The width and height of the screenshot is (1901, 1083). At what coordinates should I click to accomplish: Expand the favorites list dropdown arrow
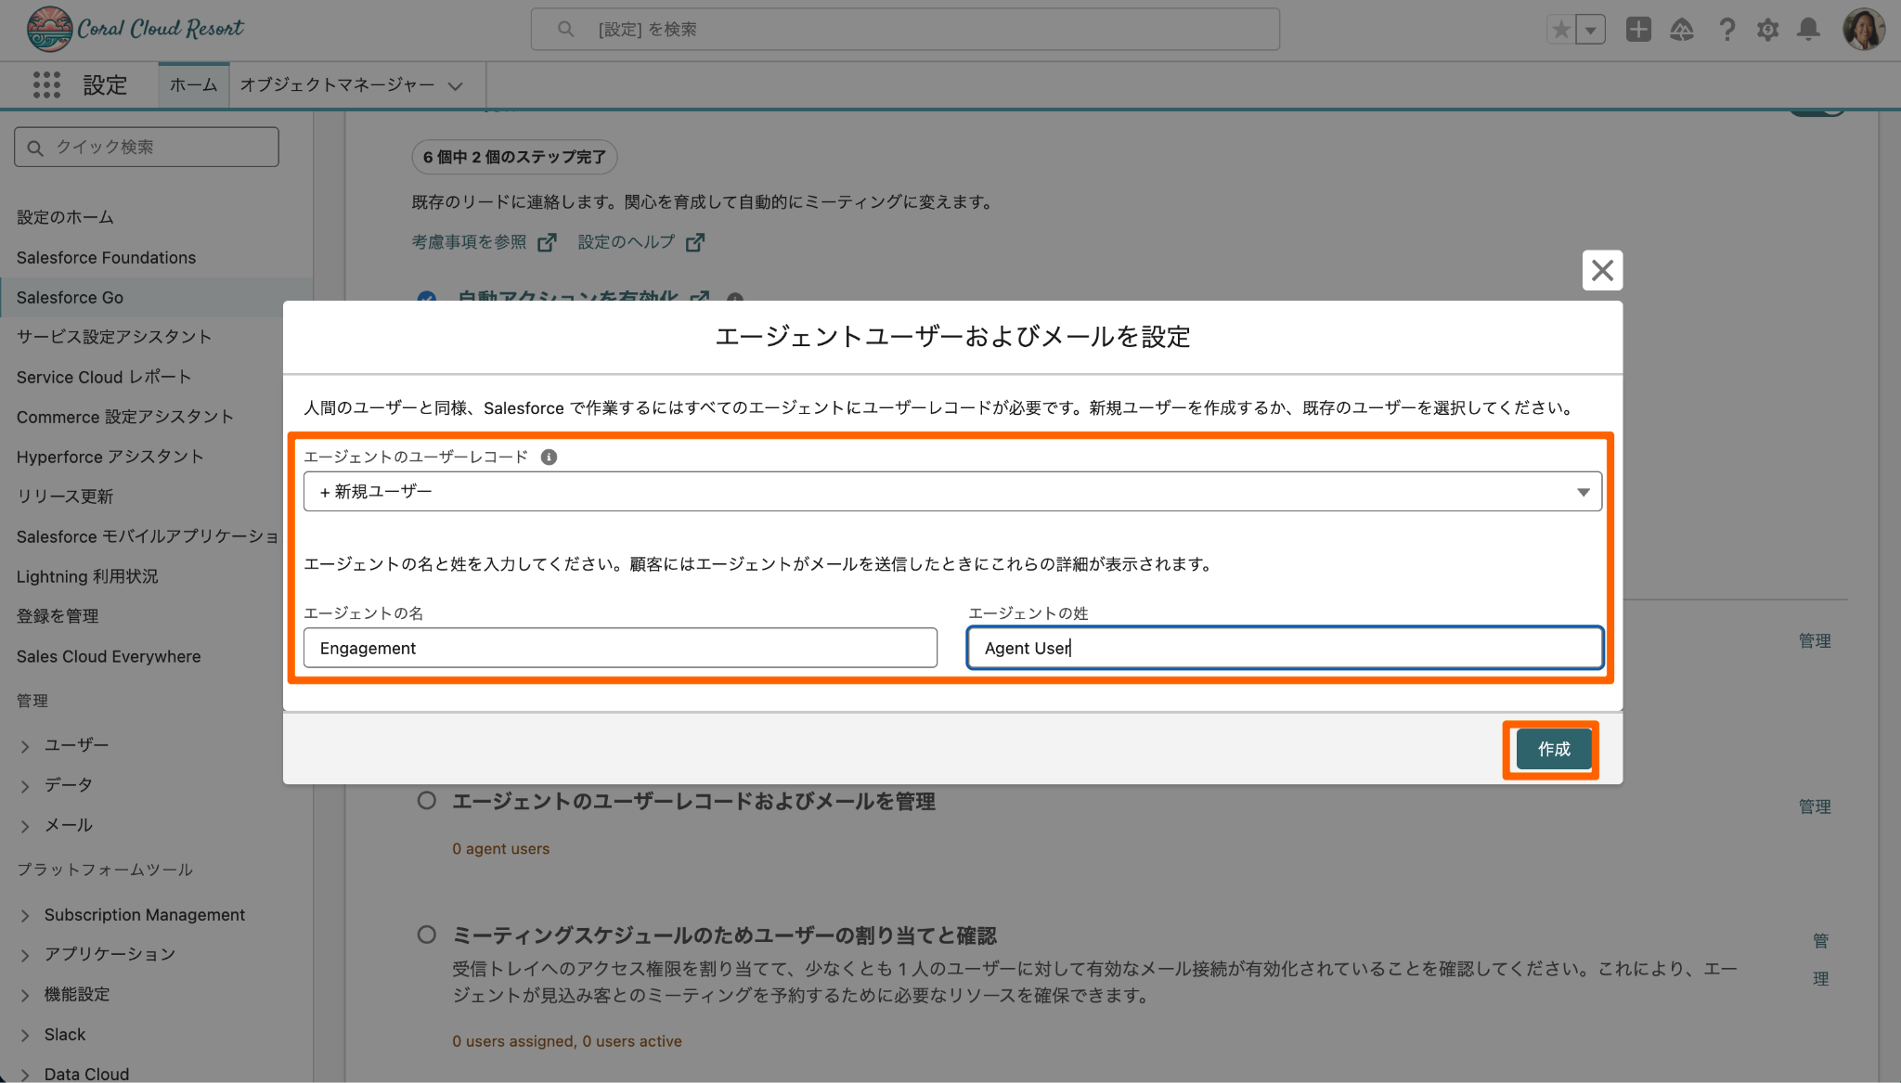[x=1591, y=30]
